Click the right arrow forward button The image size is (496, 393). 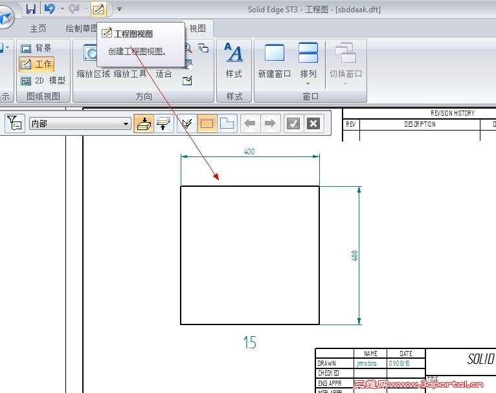tap(270, 123)
